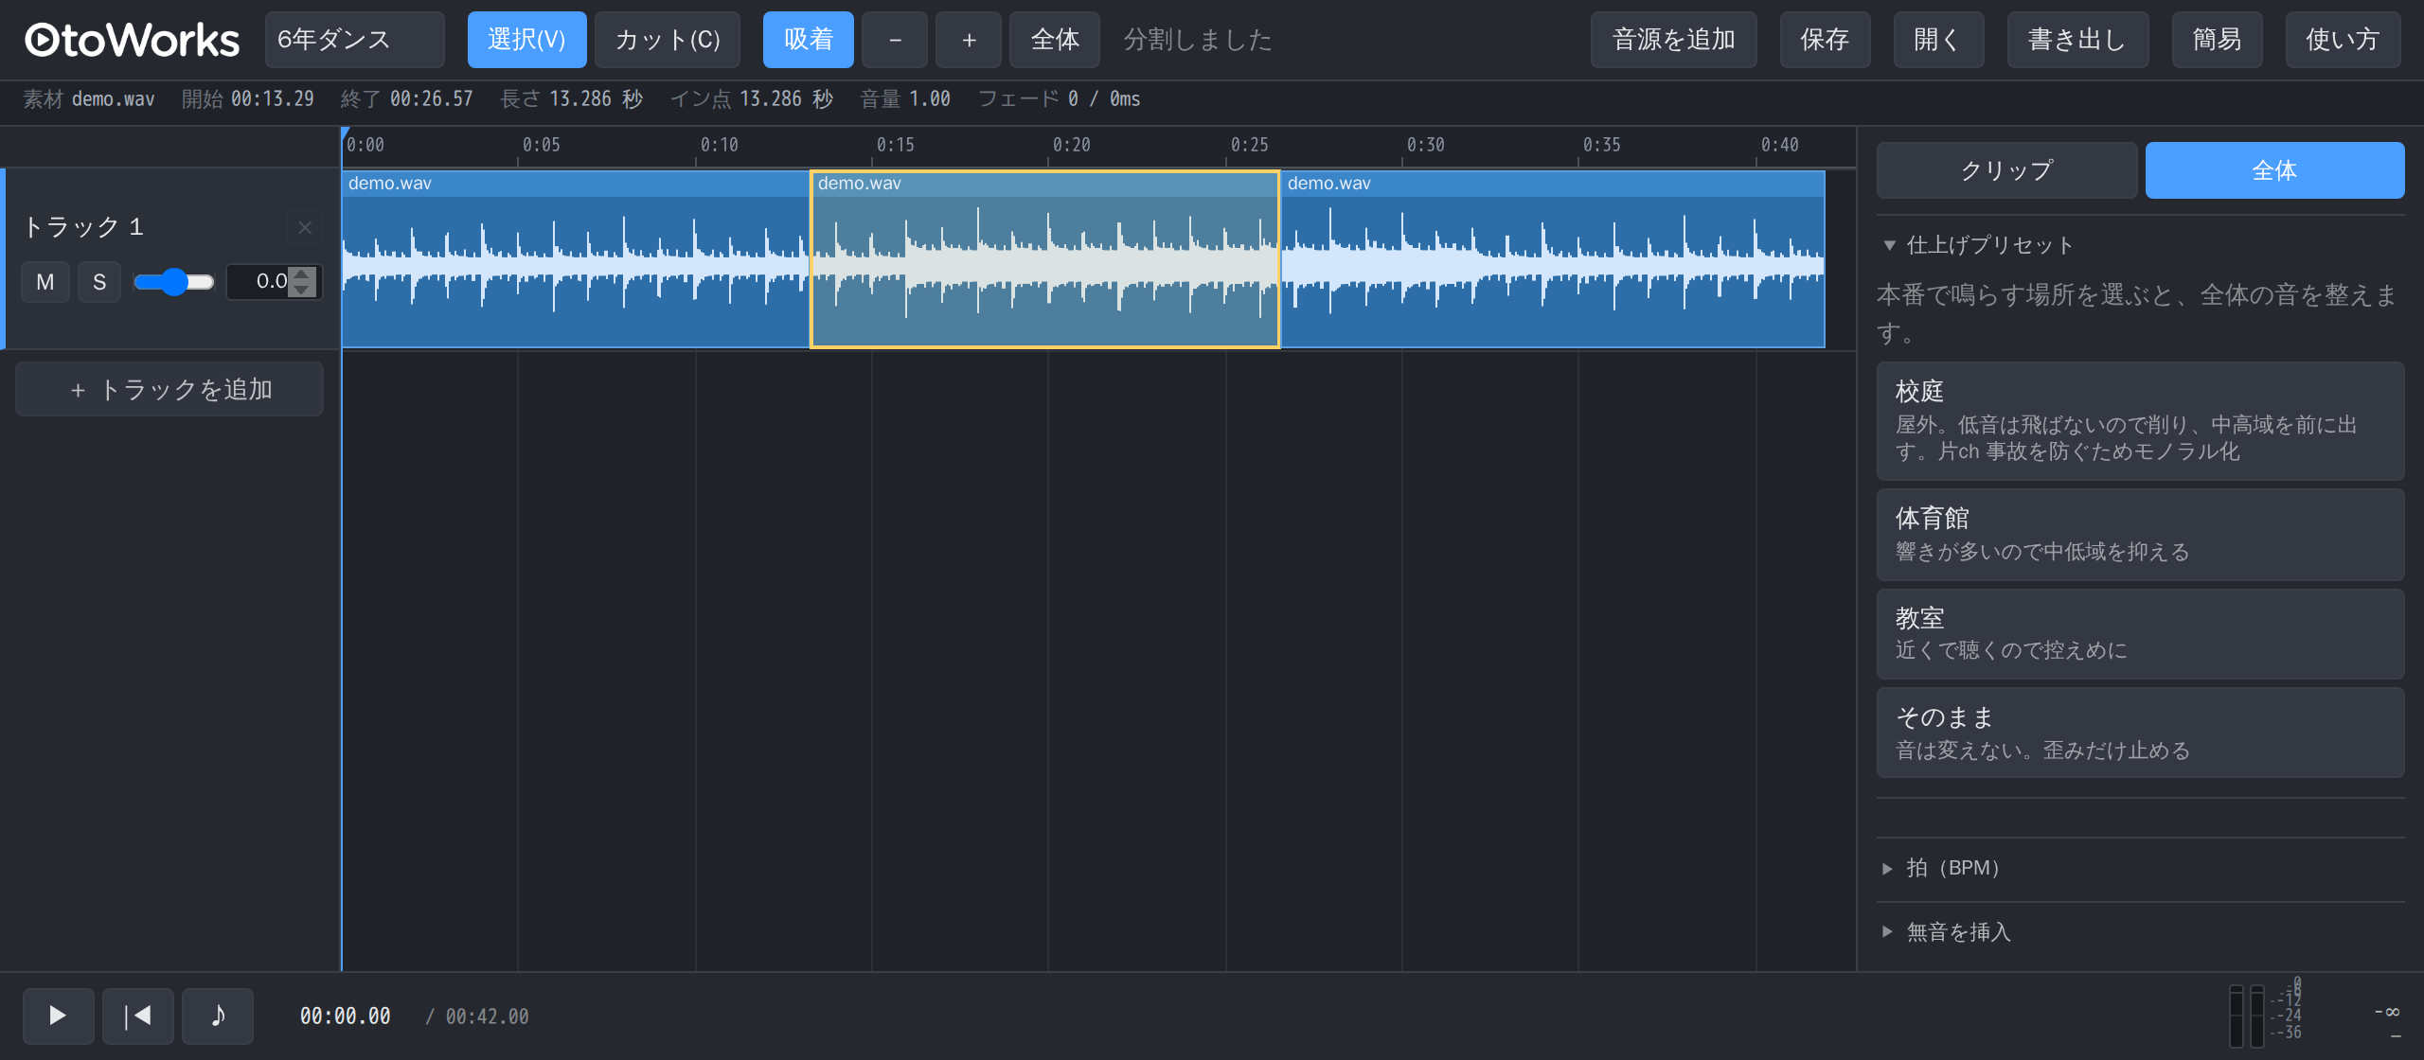The width and height of the screenshot is (2424, 1060).
Task: Activate the カット(C) tool
Action: [668, 40]
